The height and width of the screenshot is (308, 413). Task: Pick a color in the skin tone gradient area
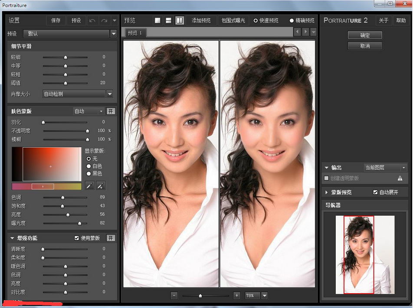51,166
